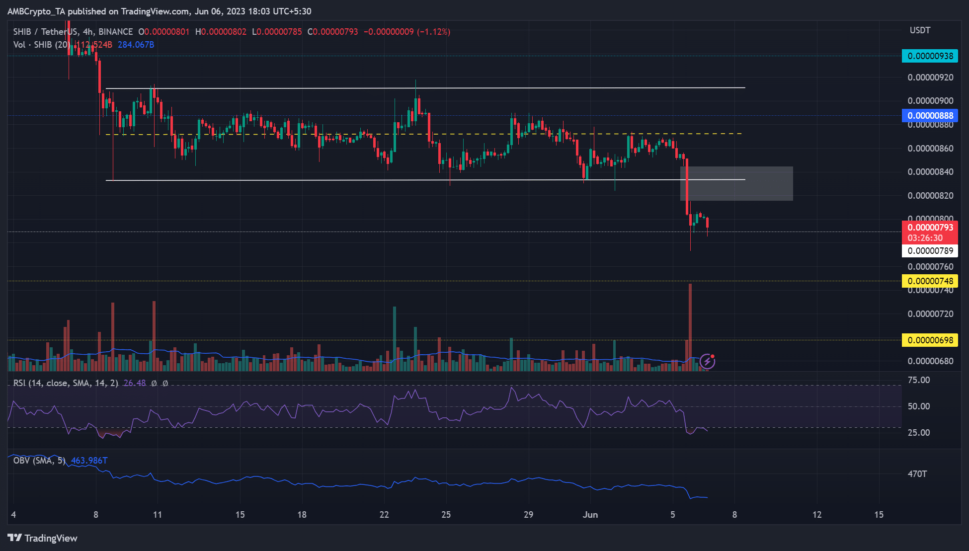Image resolution: width=969 pixels, height=551 pixels.
Task: Click the 03:26:30 candle countdown timer
Action: 925,238
